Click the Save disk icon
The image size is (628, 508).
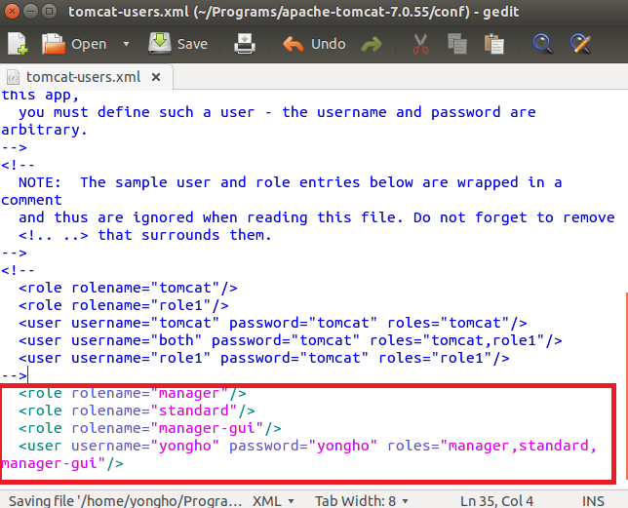(x=159, y=43)
